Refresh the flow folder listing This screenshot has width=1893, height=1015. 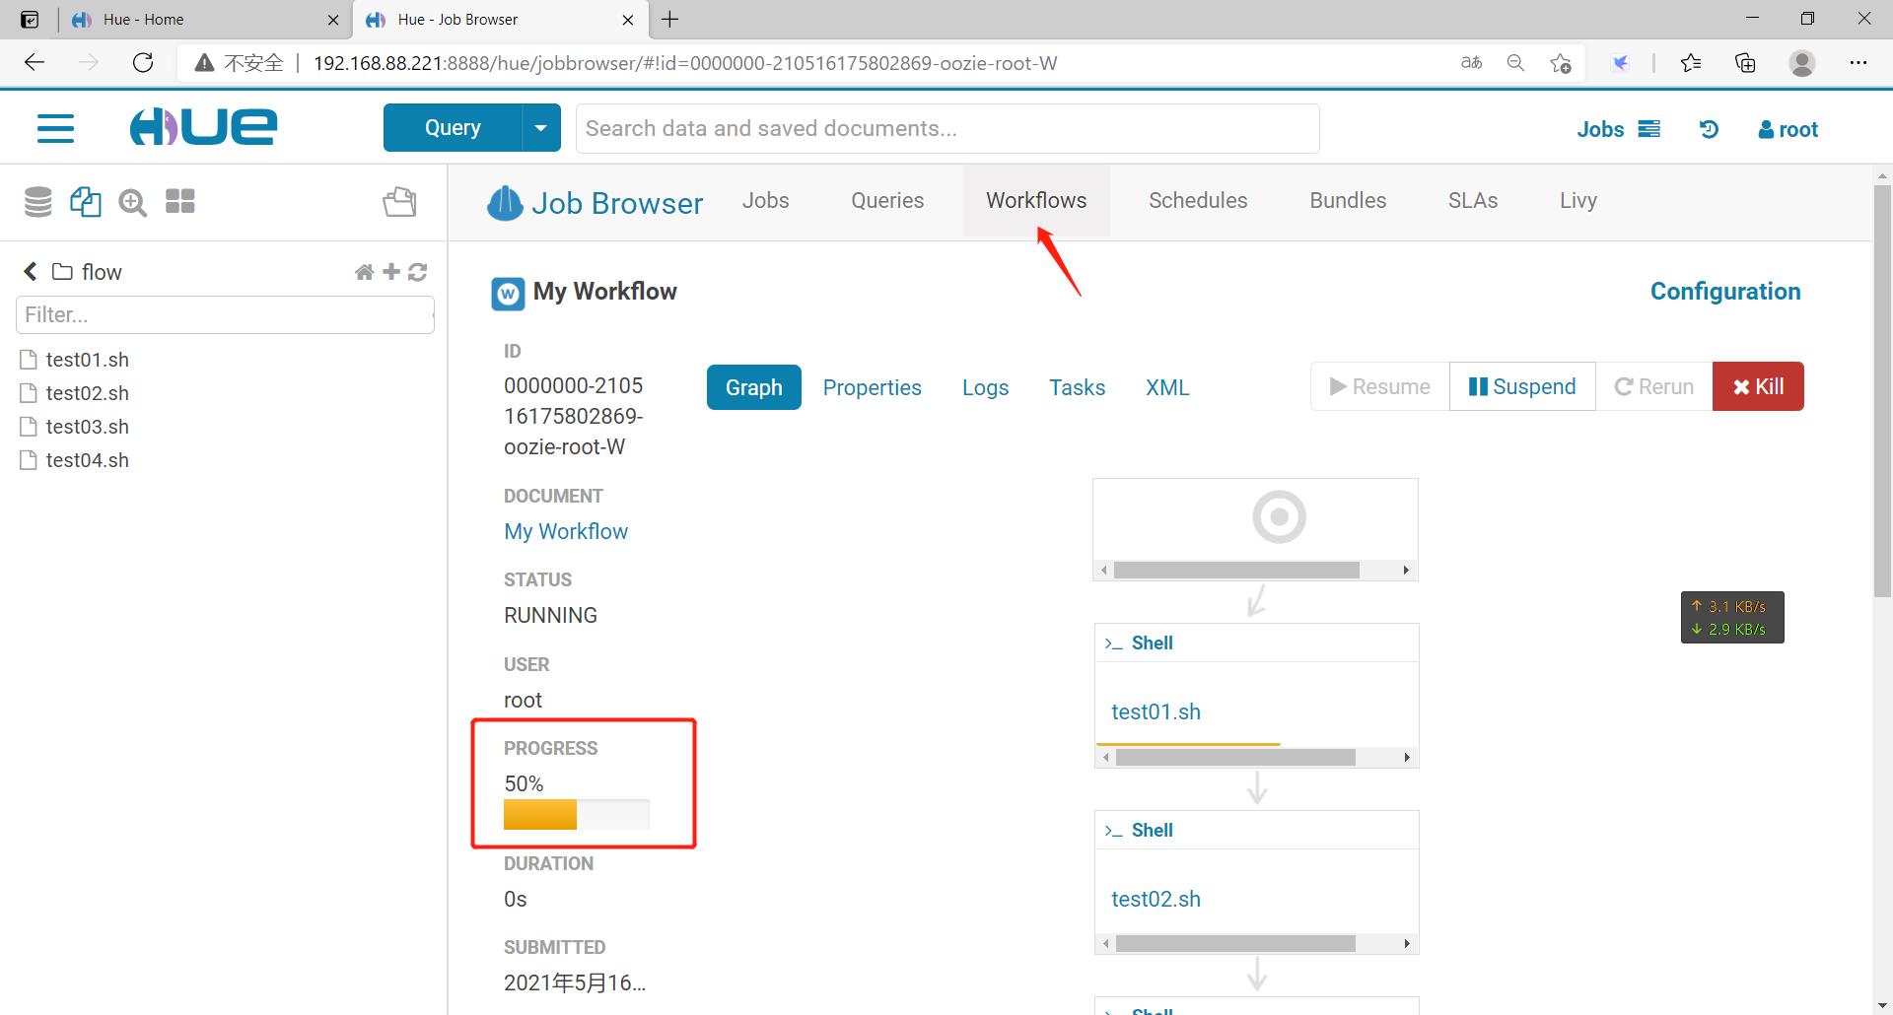point(417,272)
